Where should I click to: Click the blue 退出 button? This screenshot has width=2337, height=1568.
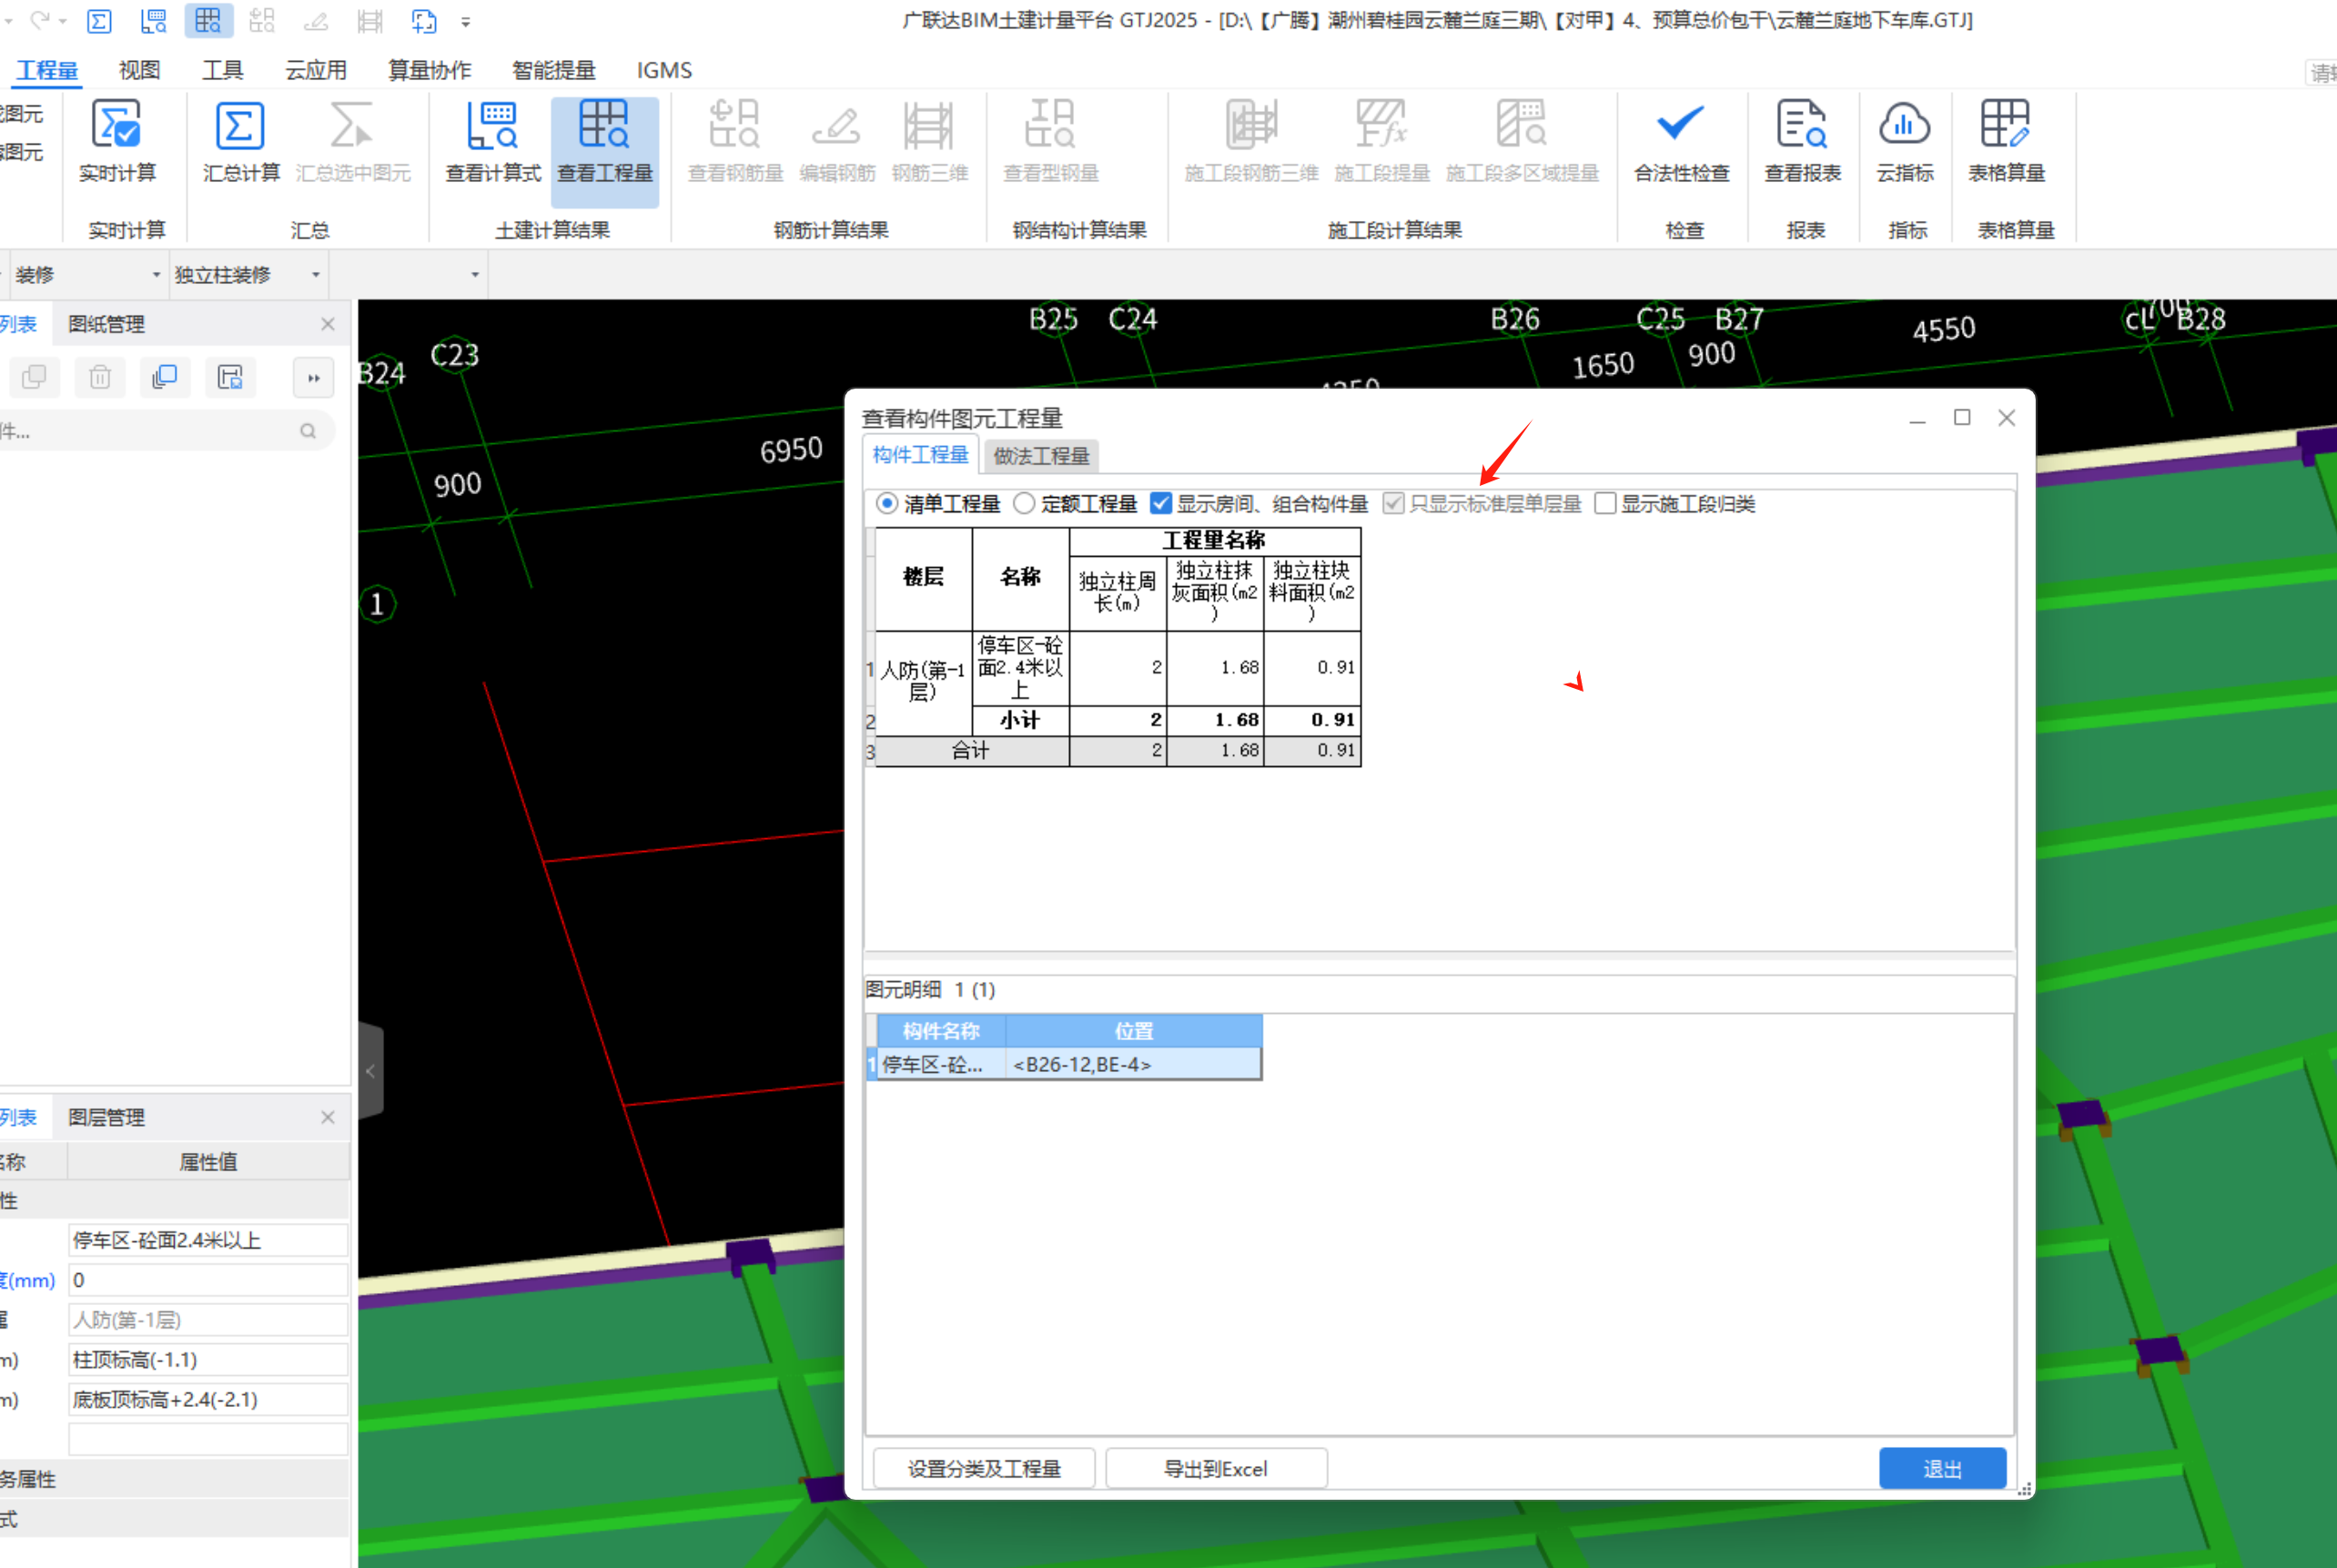coord(1942,1468)
